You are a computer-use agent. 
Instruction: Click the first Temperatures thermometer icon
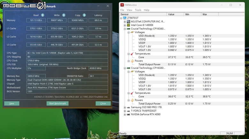pyautogui.click(x=132, y=54)
